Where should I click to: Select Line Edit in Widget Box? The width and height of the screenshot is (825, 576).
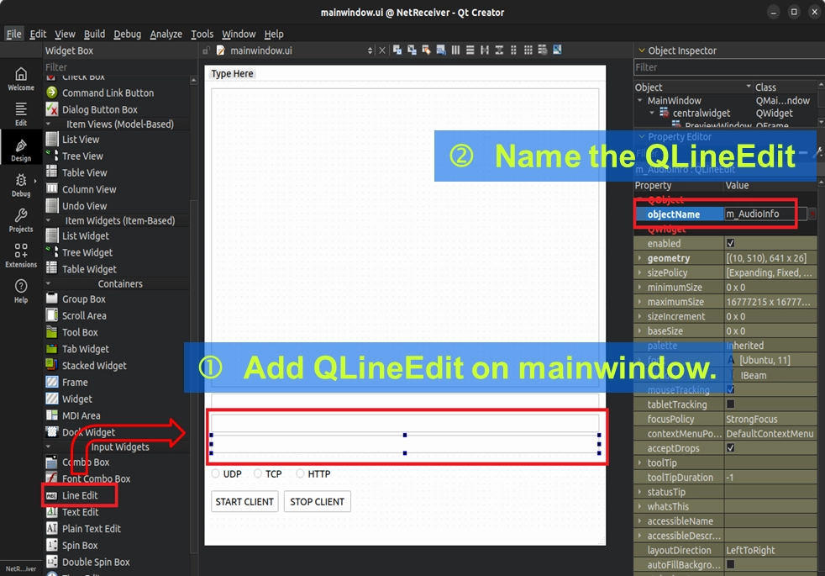[x=80, y=495]
